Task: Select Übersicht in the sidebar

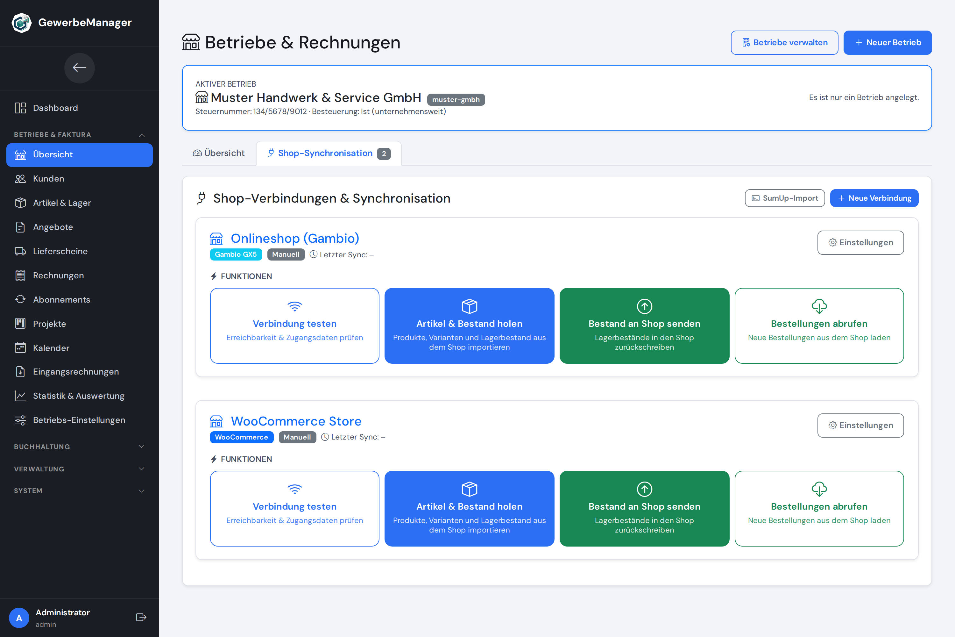Action: click(80, 155)
